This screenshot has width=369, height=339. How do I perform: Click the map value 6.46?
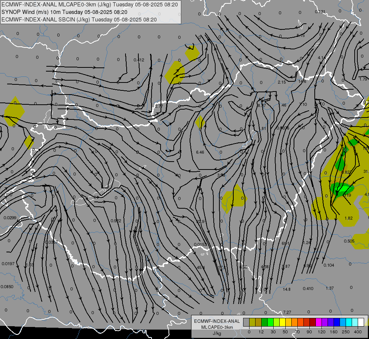click(200, 152)
